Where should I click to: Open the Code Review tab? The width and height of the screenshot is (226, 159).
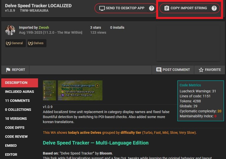point(19,137)
